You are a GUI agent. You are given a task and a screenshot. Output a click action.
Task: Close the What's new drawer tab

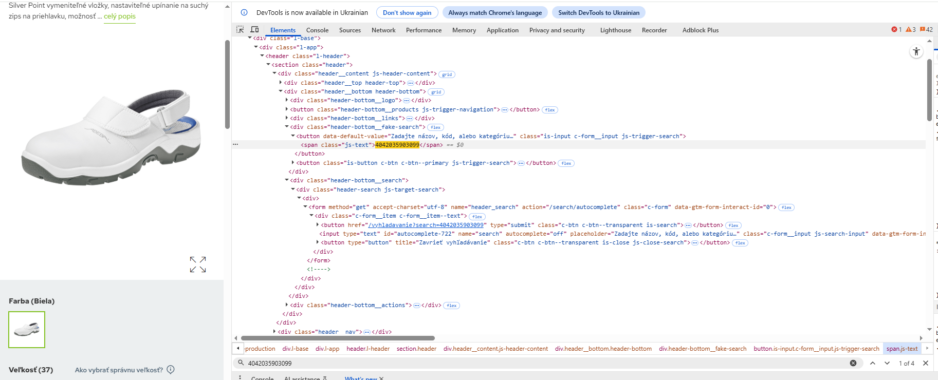tap(381, 378)
